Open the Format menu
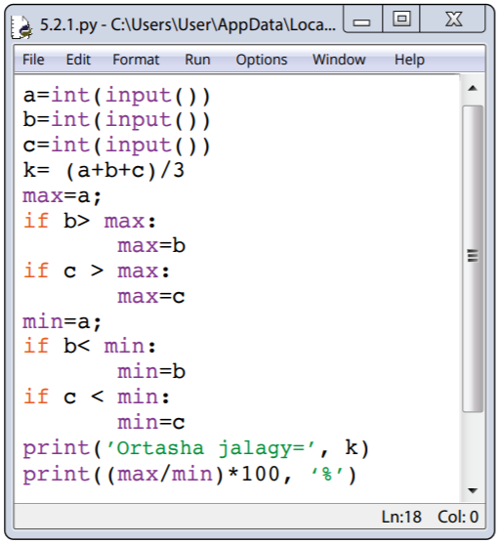The image size is (498, 544). [x=136, y=60]
